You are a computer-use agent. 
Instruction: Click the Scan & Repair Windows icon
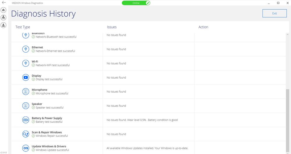point(26,134)
